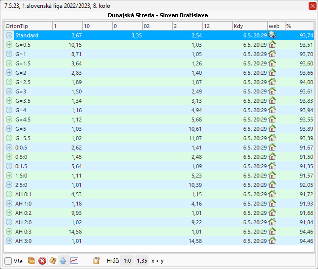Select the AH 1:0 row label
The height and width of the screenshot is (269, 318).
tap(23, 204)
